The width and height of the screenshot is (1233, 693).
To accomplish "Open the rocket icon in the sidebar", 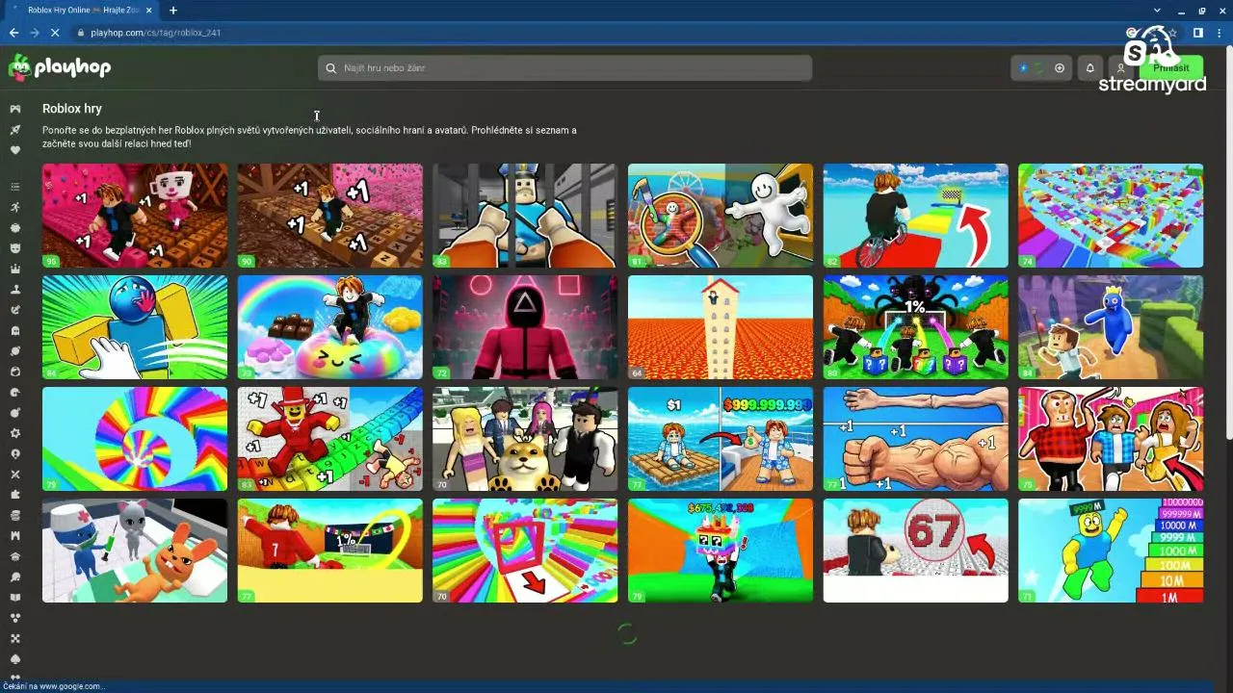I will tap(15, 129).
